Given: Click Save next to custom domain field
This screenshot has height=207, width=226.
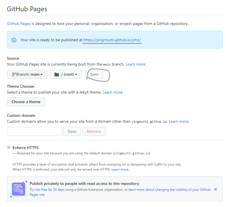Looking at the screenshot, I should (72, 131).
